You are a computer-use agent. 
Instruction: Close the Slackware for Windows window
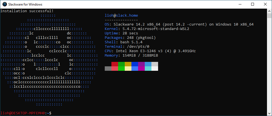pyautogui.click(x=265, y=4)
